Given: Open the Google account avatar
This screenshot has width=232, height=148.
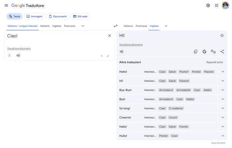Looking at the screenshot, I should pos(225,5).
